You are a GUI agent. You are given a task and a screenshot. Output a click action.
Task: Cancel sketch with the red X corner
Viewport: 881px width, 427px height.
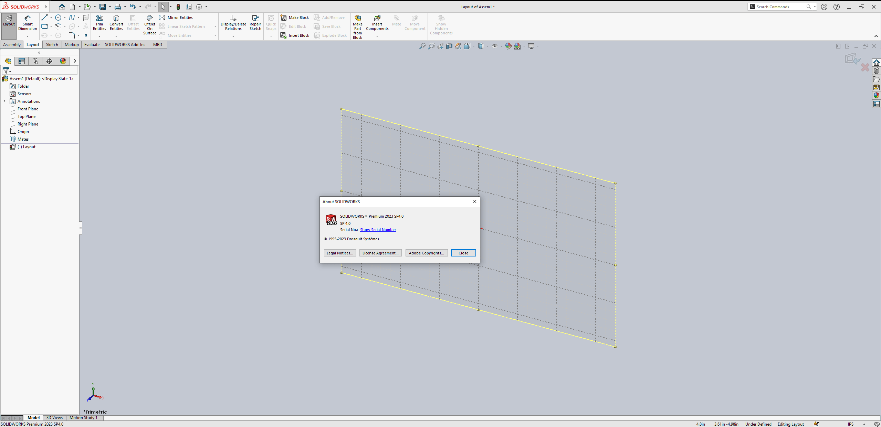pos(865,67)
